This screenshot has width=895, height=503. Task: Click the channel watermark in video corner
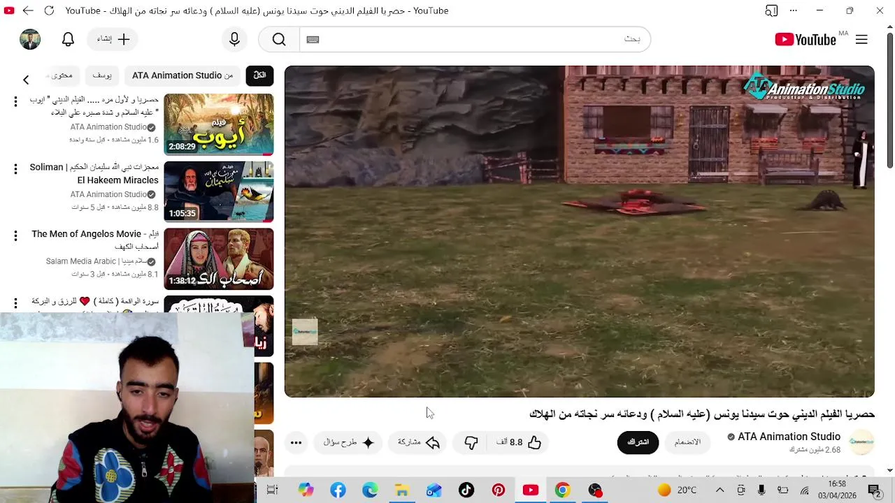[305, 332]
